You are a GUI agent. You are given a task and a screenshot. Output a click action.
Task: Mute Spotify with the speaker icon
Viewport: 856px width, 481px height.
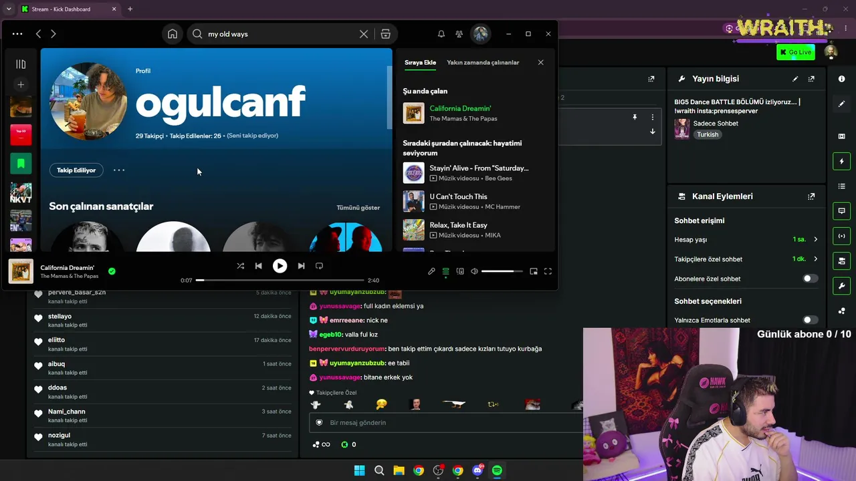point(474,271)
